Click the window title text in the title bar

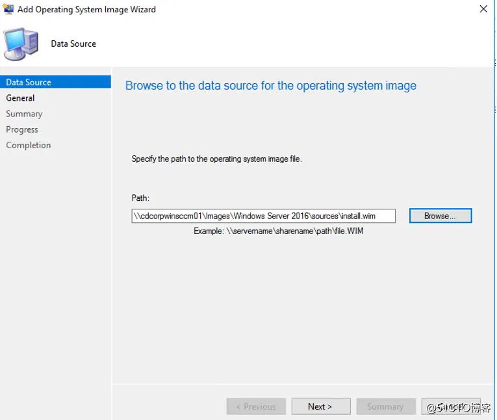click(86, 9)
